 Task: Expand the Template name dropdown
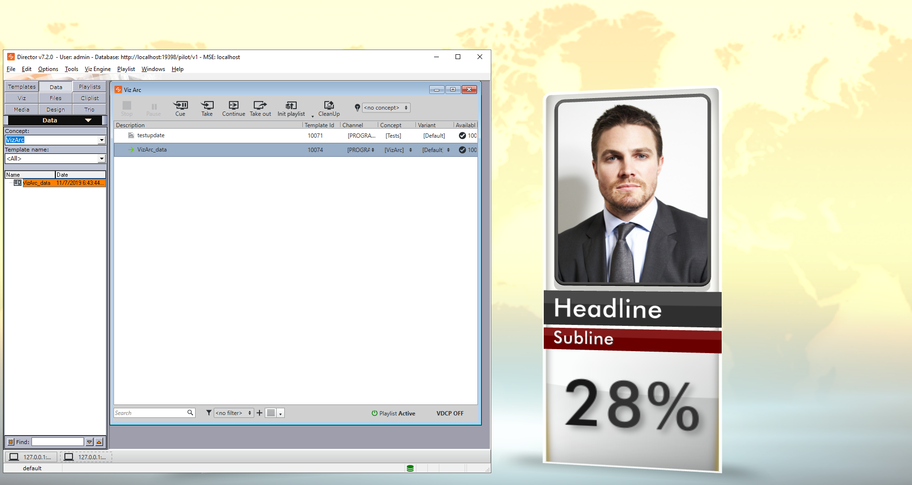coord(102,159)
